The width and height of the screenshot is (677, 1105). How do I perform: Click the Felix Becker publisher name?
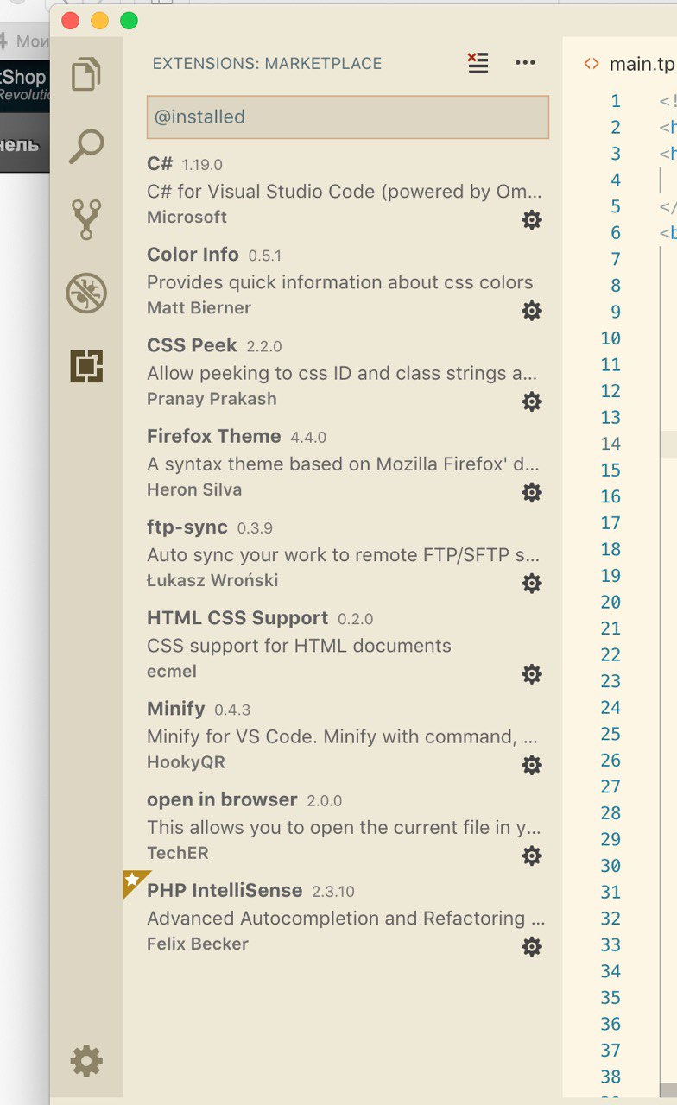click(x=198, y=944)
